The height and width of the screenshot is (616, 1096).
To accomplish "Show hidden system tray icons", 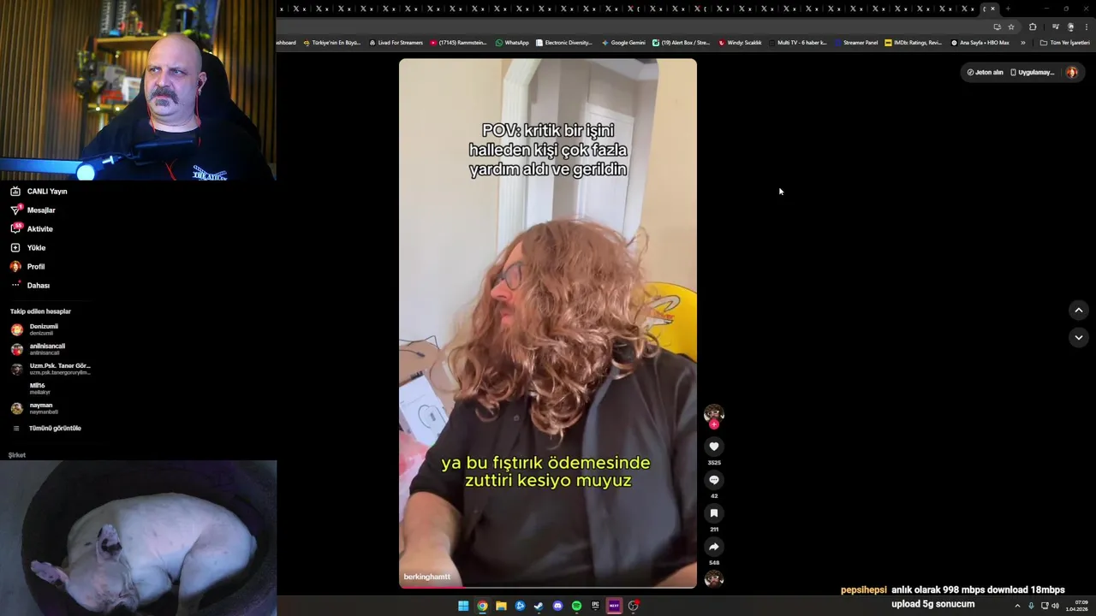I will [1017, 606].
